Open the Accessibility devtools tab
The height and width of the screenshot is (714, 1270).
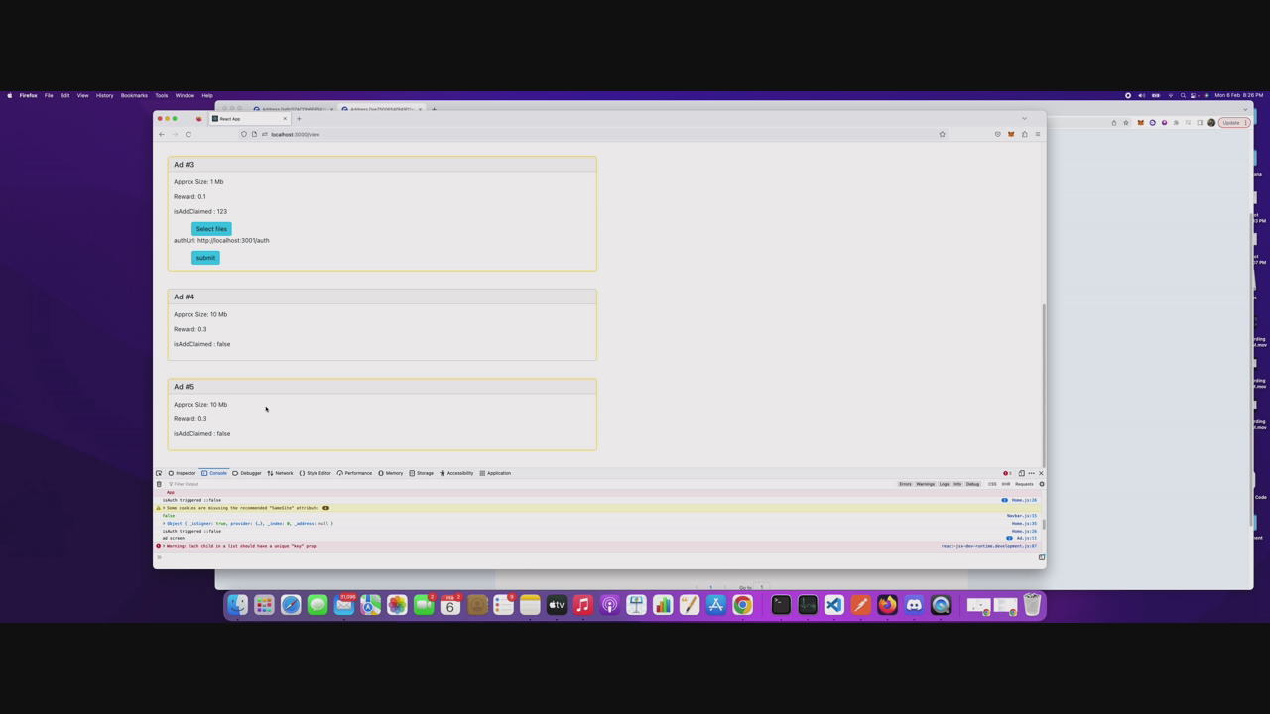(457, 473)
